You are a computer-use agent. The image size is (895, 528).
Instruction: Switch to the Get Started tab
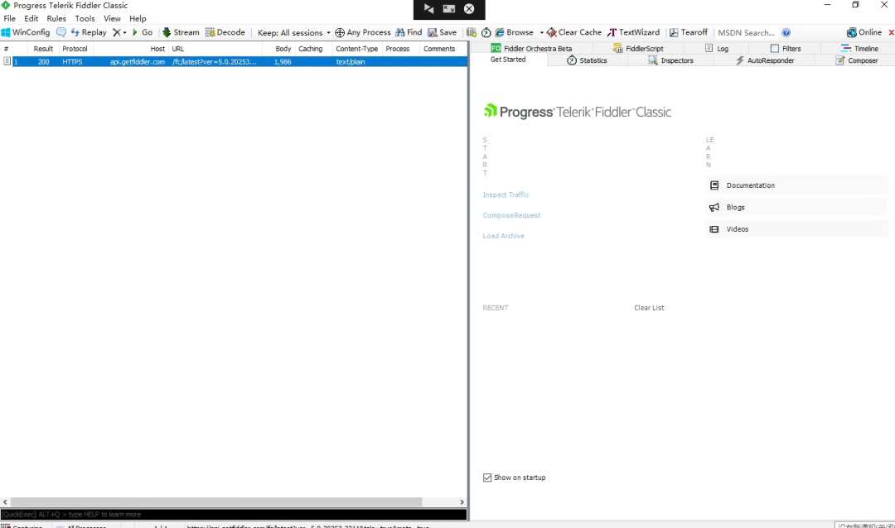point(508,60)
